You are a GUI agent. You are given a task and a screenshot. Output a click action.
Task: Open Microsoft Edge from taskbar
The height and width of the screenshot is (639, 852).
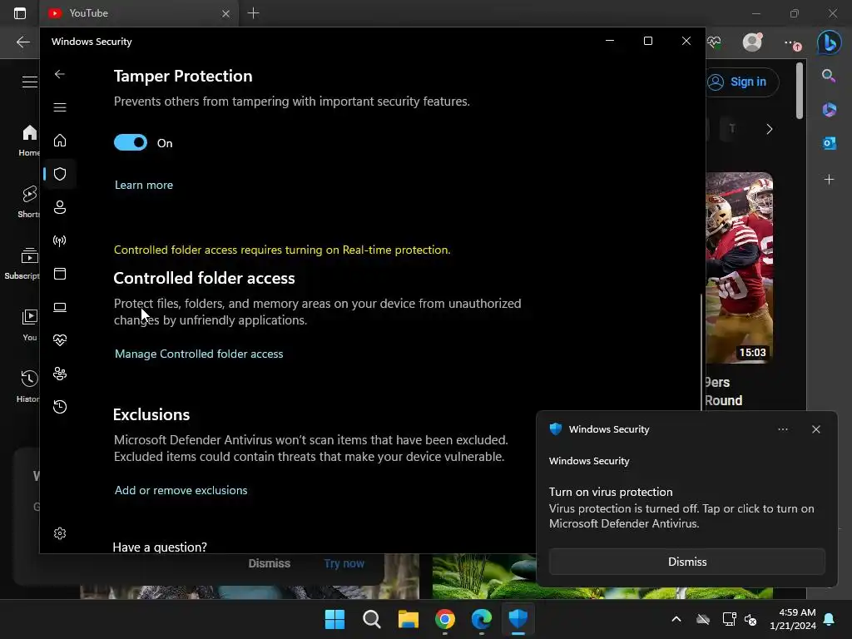[x=482, y=619]
